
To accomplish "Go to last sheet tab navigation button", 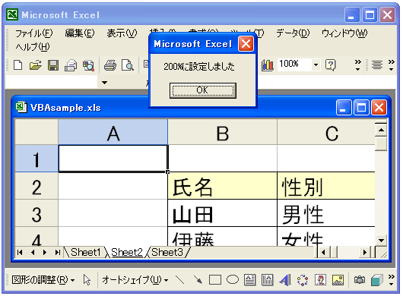I will click(58, 253).
